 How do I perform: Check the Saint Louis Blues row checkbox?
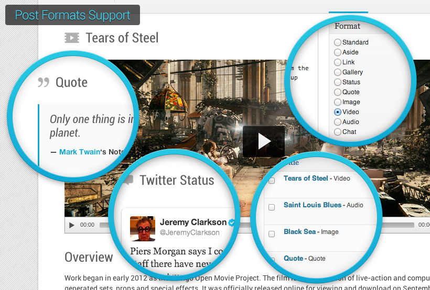click(x=272, y=207)
